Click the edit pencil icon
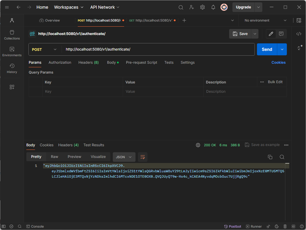Image resolution: width=306 pixels, height=230 pixels. tap(271, 34)
